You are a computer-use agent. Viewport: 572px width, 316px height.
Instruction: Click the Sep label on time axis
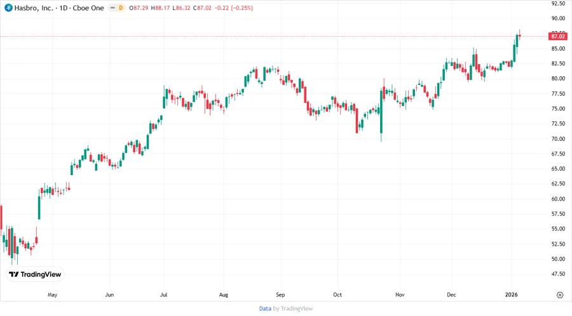(280, 295)
